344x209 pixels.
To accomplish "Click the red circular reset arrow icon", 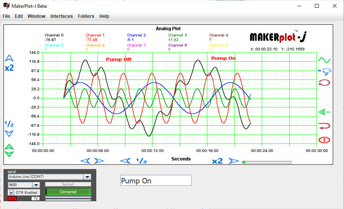I will (x=324, y=83).
